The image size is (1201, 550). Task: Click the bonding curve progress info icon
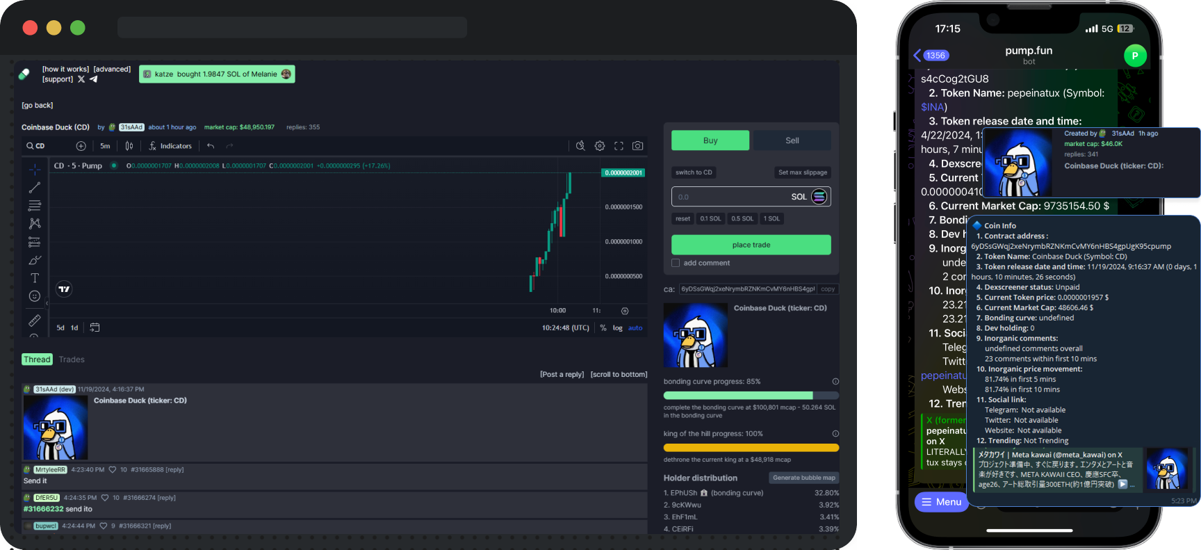click(x=835, y=382)
